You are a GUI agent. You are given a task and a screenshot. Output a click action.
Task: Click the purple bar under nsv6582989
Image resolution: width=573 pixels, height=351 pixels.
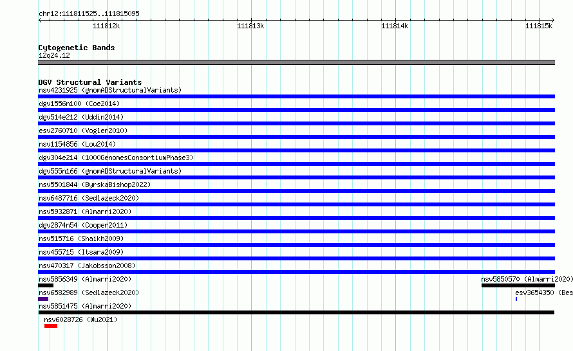tap(43, 299)
